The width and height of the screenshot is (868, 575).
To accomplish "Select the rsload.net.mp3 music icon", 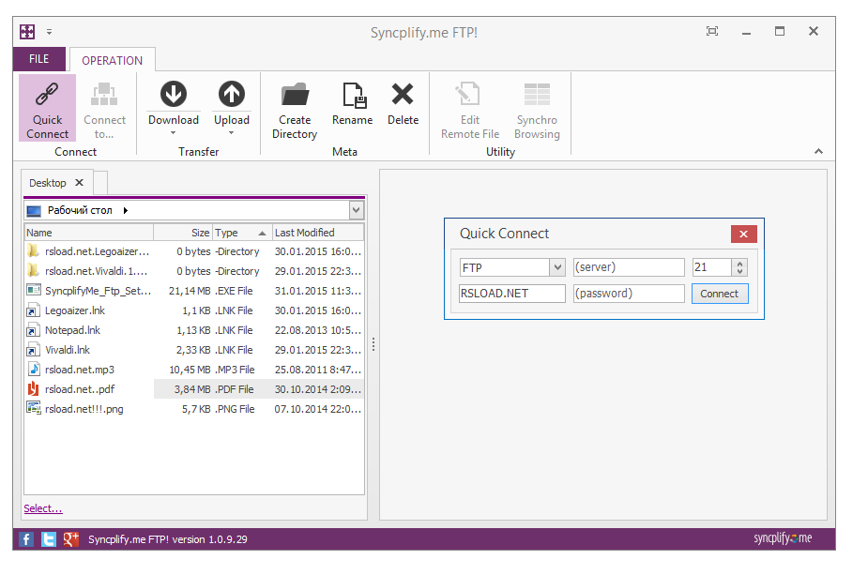I will [x=34, y=370].
